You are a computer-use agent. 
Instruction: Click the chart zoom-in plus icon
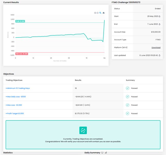(95, 13)
